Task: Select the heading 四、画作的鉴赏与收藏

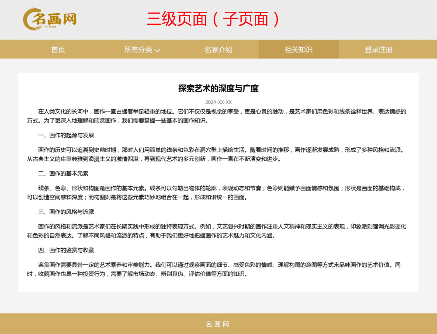Action: (66, 250)
